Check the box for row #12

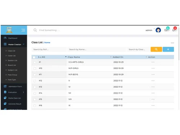pyautogui.click(x=35, y=81)
